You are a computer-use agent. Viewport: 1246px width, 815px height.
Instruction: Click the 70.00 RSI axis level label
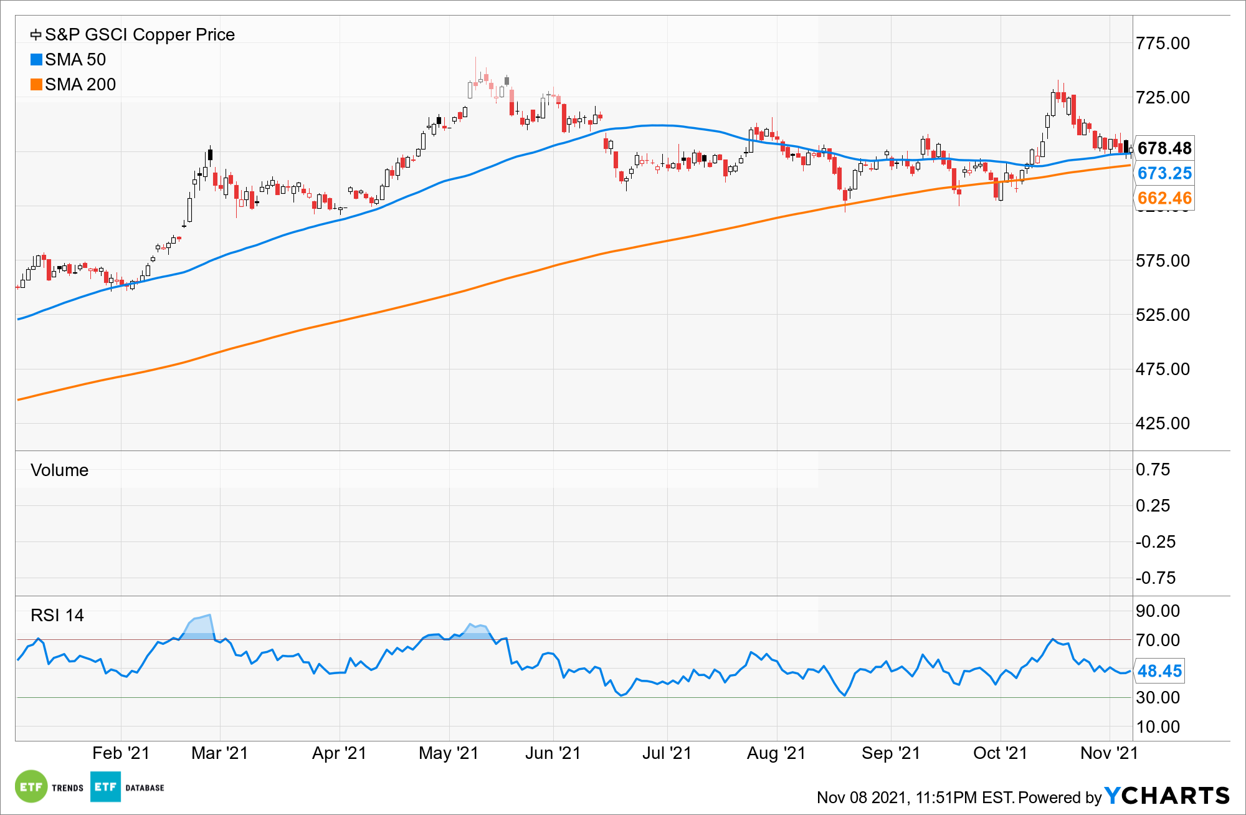point(1158,641)
